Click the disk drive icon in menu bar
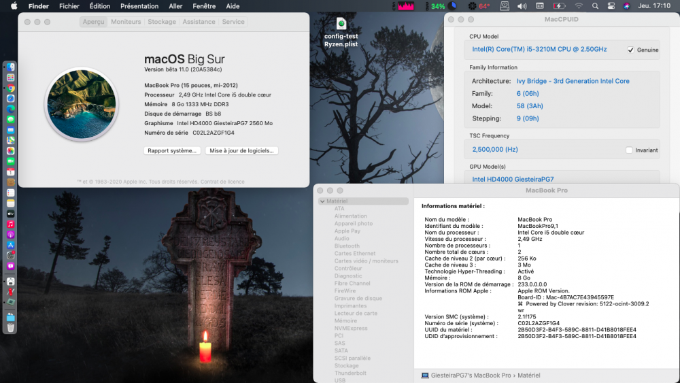The image size is (680, 383). 505,6
